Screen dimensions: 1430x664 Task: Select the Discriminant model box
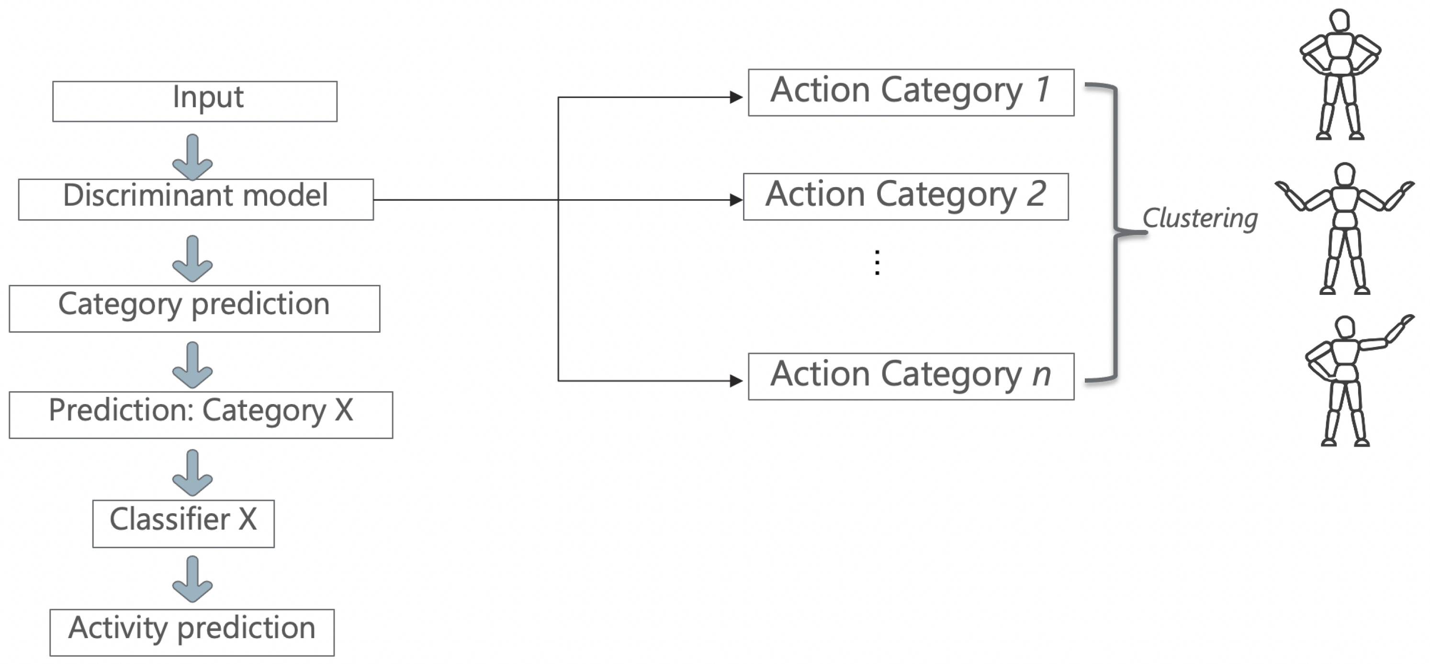pos(196,199)
